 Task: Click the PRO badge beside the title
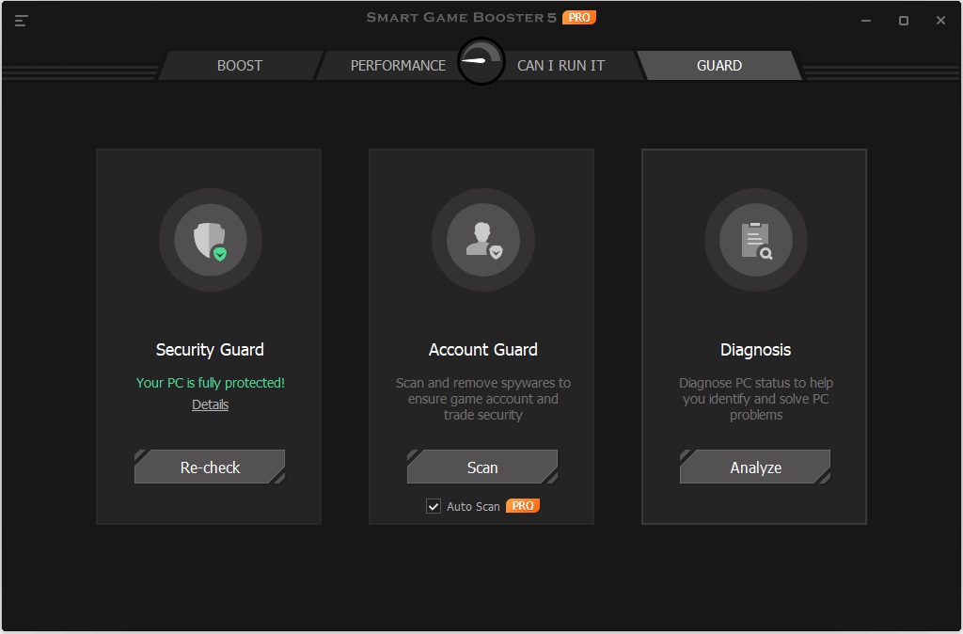click(x=578, y=17)
